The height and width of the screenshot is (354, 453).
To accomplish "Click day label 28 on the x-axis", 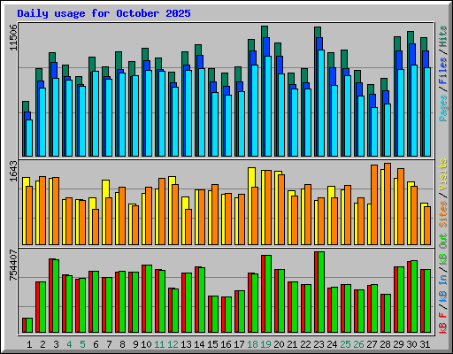I will pyautogui.click(x=385, y=344).
